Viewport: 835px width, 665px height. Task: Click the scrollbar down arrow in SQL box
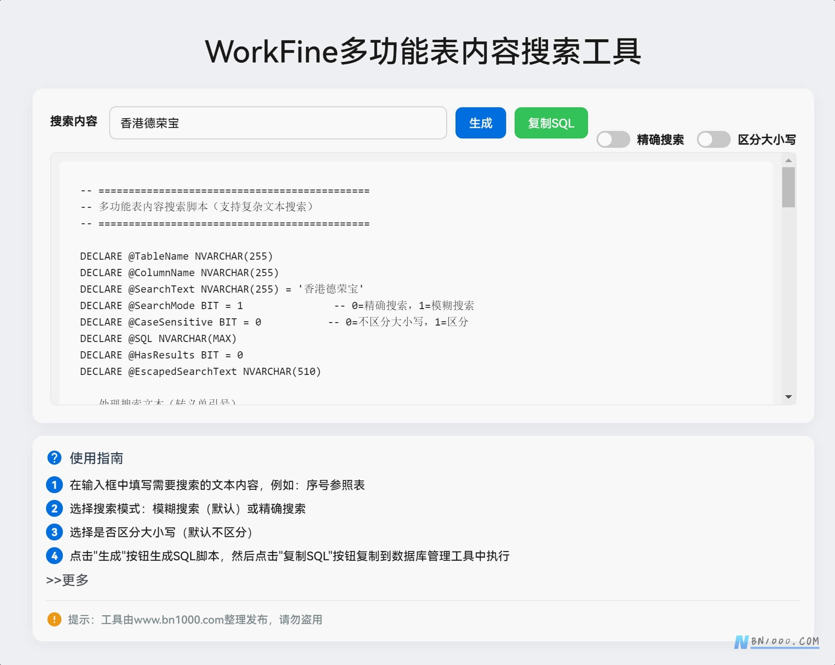(x=788, y=397)
